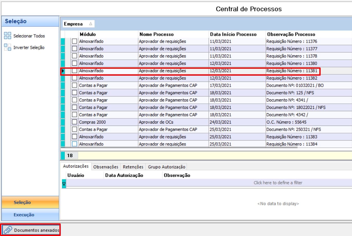352x236 pixels.
Task: Tick checkbox for Requisição Número : 11381
Action: coord(75,71)
